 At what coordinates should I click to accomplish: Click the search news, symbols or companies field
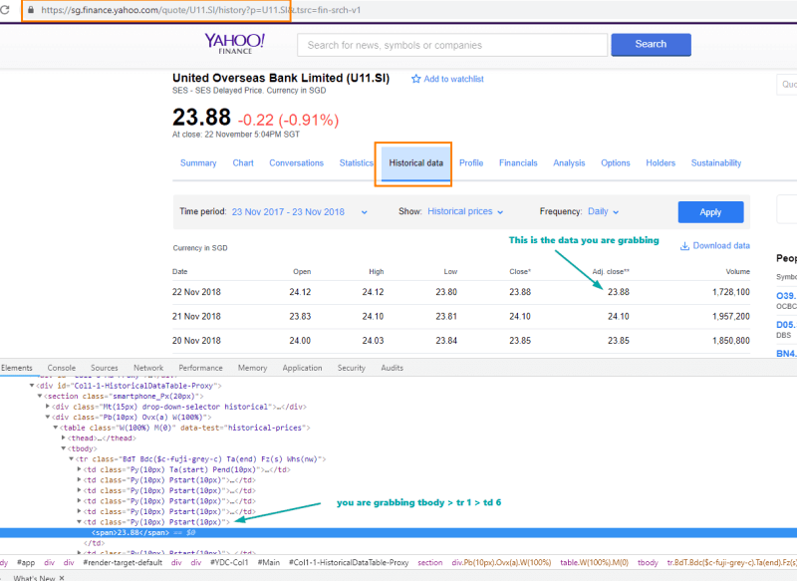coord(452,45)
